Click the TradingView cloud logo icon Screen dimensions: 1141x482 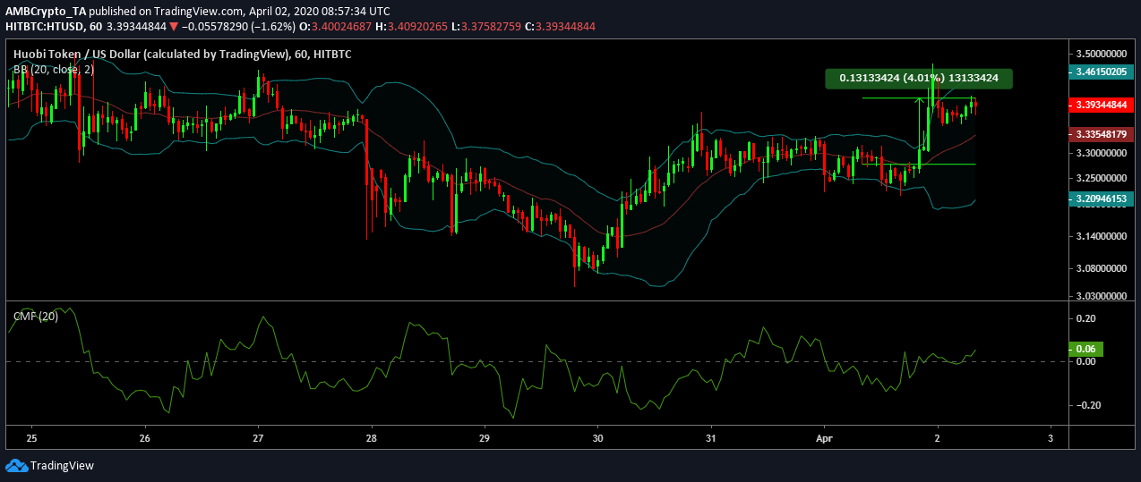(x=17, y=465)
